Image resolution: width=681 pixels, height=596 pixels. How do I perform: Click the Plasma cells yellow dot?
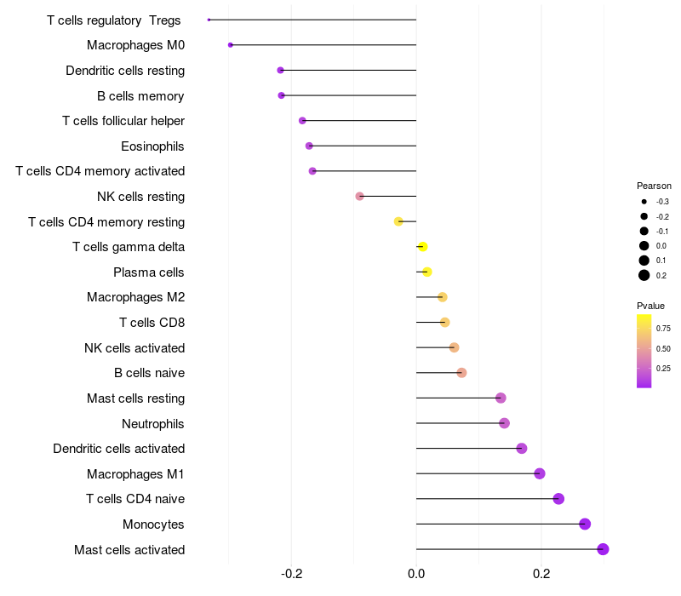(427, 272)
